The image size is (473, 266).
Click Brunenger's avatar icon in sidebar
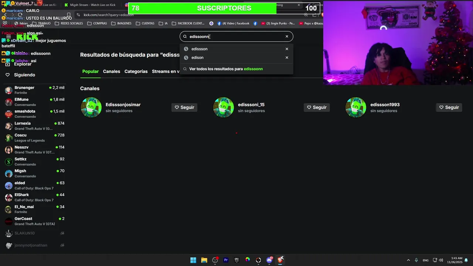coord(8,90)
